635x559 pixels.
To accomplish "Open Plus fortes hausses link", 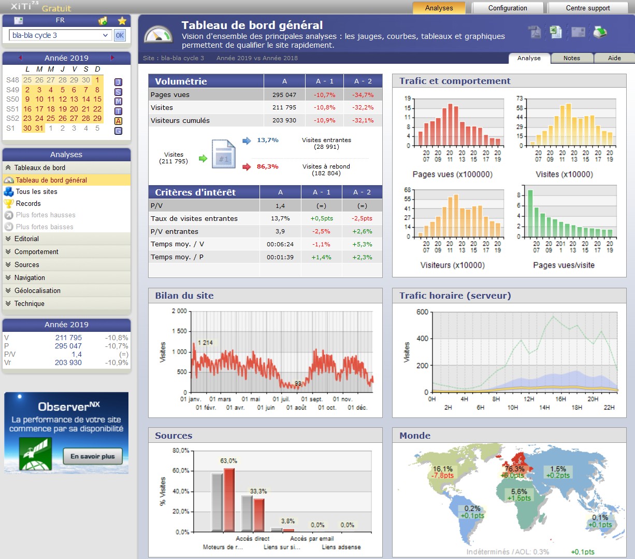I will (46, 215).
